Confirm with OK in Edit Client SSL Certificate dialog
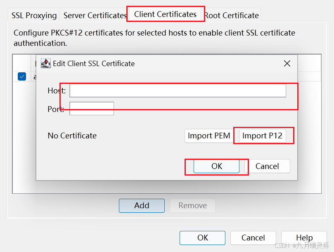 point(217,166)
